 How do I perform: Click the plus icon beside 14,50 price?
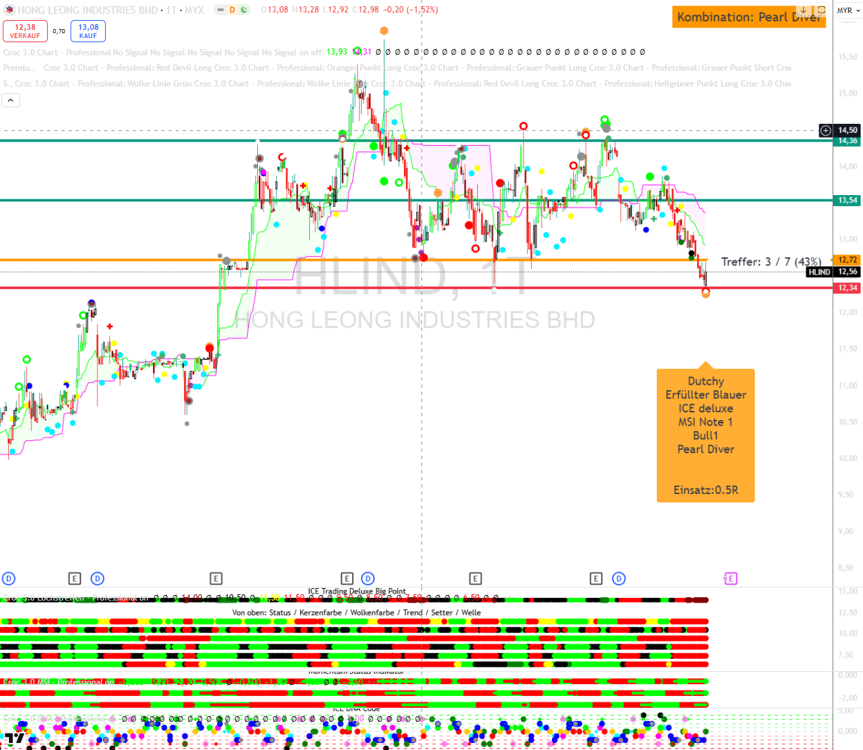[x=826, y=130]
